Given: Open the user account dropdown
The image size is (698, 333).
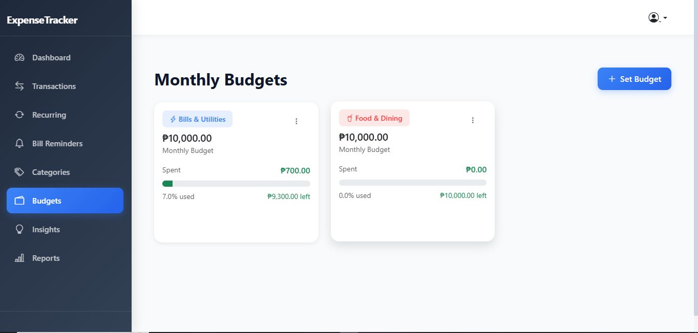Looking at the screenshot, I should click(657, 18).
